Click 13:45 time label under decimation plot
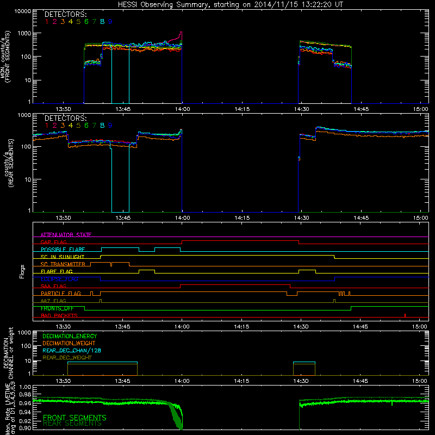 coord(122,381)
